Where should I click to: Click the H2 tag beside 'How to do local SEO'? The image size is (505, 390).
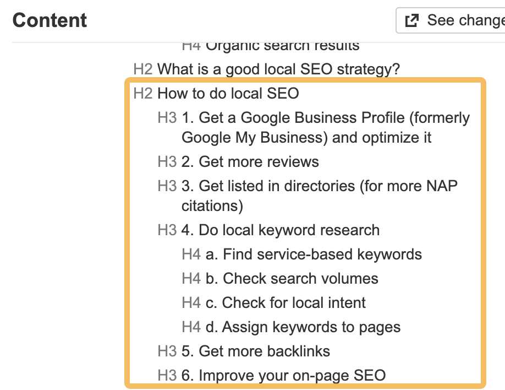click(142, 93)
